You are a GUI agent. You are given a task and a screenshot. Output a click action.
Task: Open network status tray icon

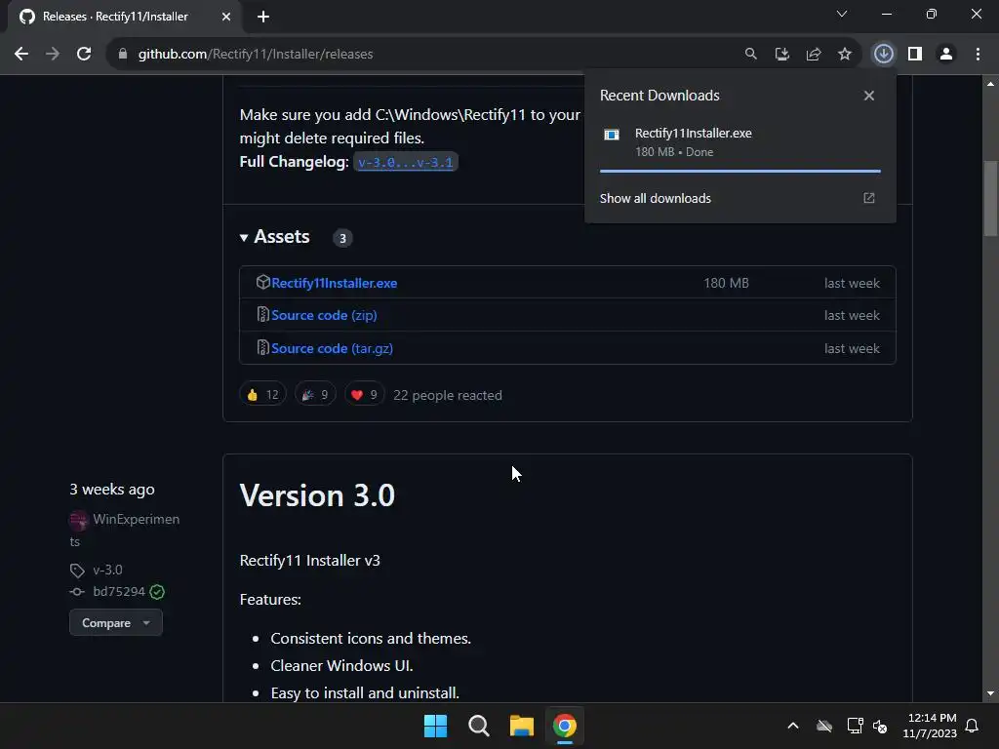click(x=855, y=726)
